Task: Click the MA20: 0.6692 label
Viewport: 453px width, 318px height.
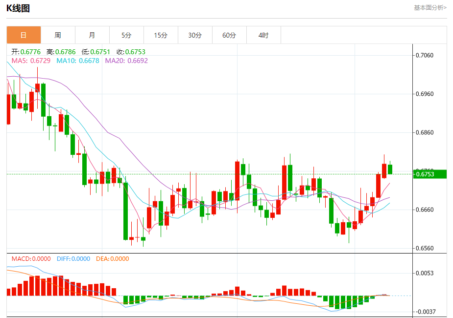Action: (126, 61)
